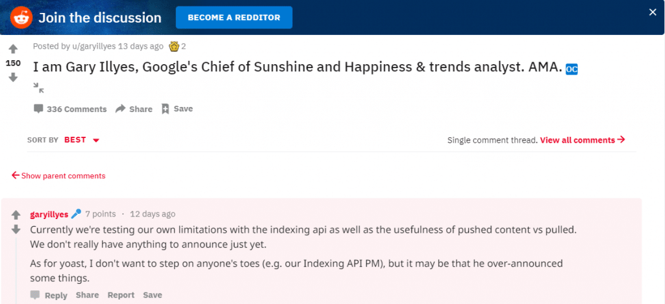Open the Sort By BEST dropdown
The height and width of the screenshot is (304, 665).
click(81, 140)
